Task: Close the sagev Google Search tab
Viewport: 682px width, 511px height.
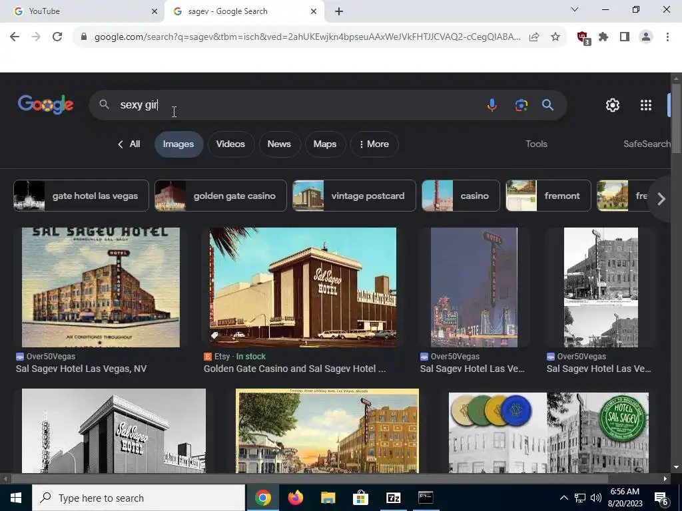Action: click(314, 11)
